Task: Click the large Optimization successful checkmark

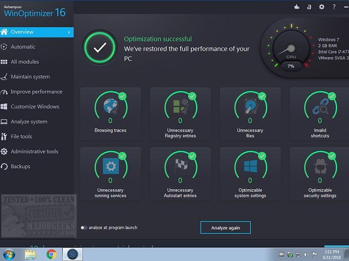Action: click(x=100, y=47)
